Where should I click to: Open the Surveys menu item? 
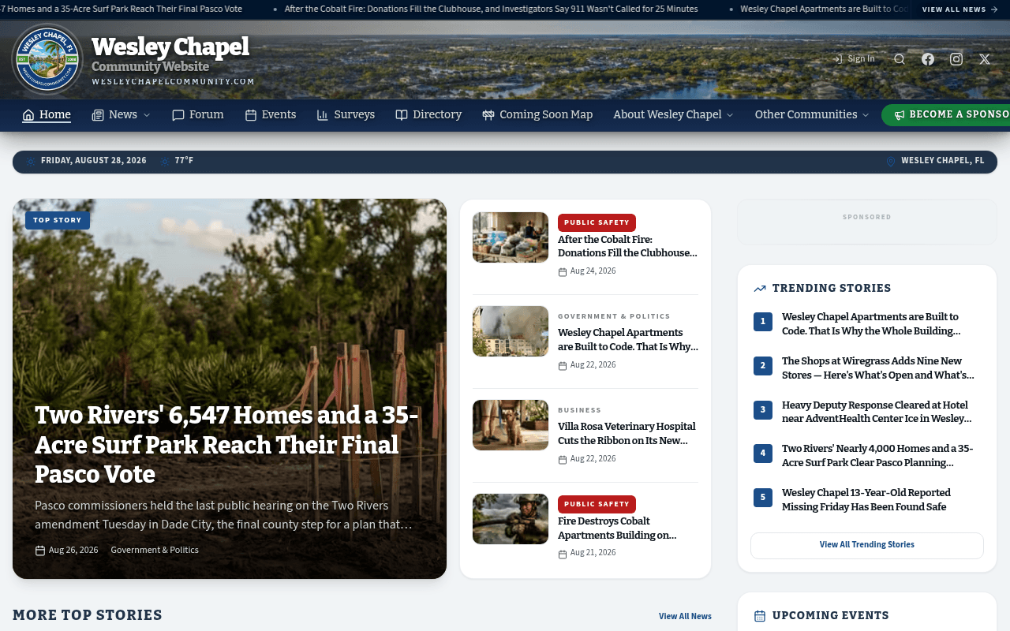point(346,115)
